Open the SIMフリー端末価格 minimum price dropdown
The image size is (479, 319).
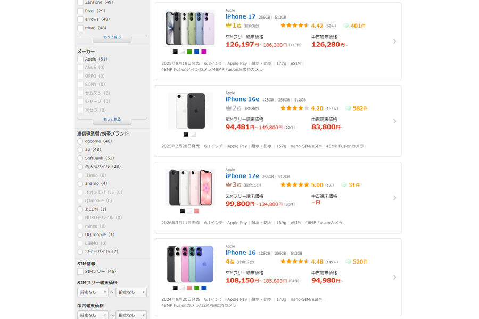pyautogui.click(x=93, y=292)
